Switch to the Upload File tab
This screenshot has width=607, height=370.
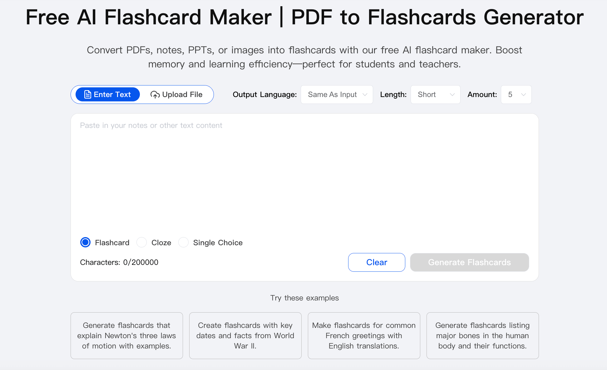[x=176, y=95]
